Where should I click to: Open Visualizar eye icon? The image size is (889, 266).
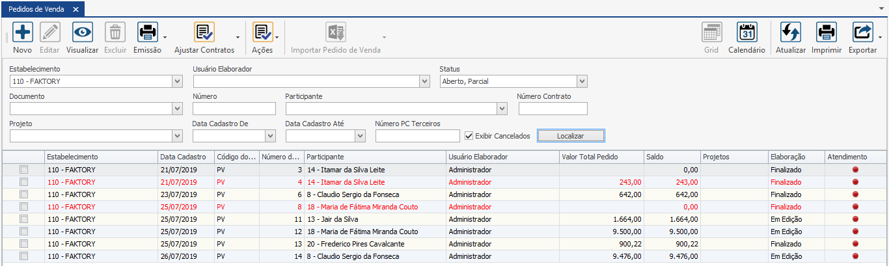pyautogui.click(x=82, y=33)
